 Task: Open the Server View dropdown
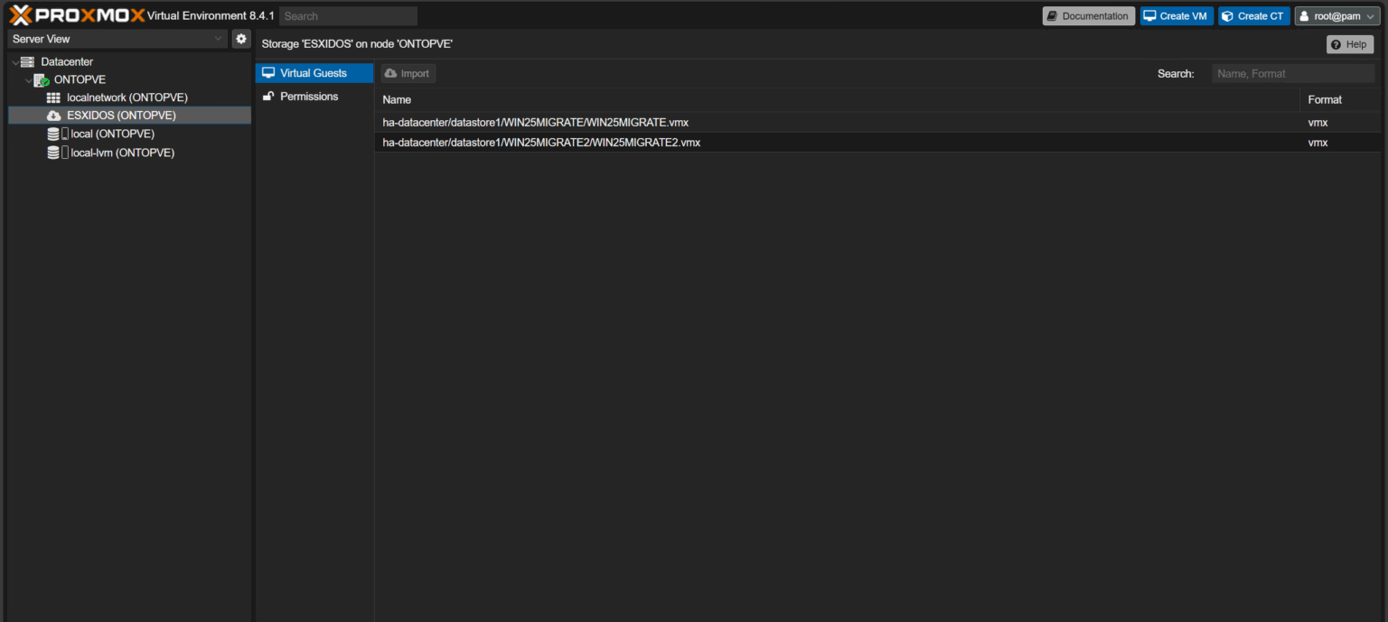(117, 39)
